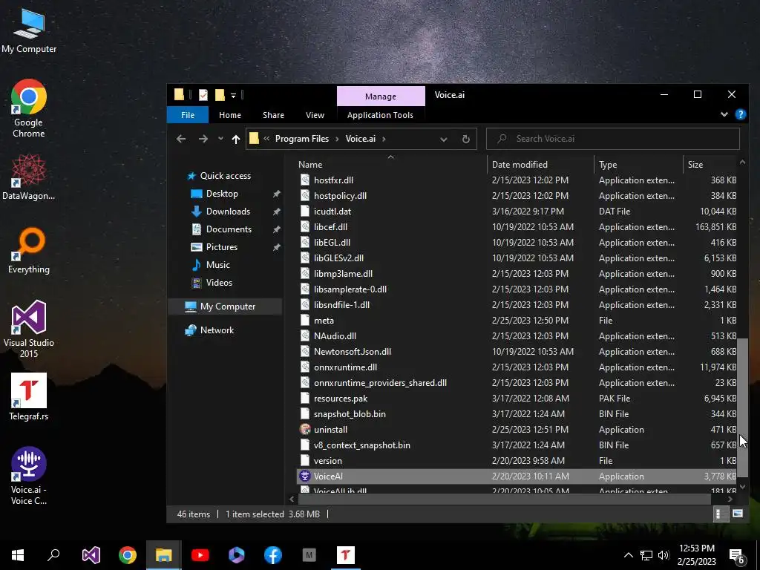
Task: Open the View ribbon tab
Action: (315, 115)
